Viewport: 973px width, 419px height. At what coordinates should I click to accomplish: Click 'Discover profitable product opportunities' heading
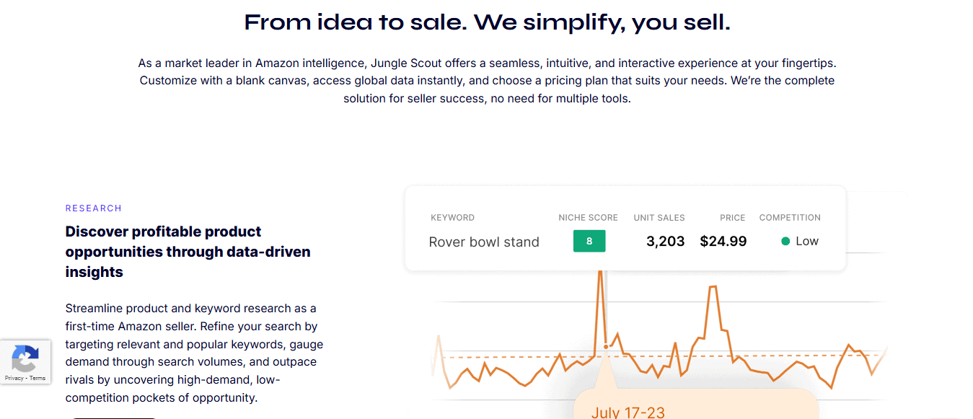pos(188,252)
